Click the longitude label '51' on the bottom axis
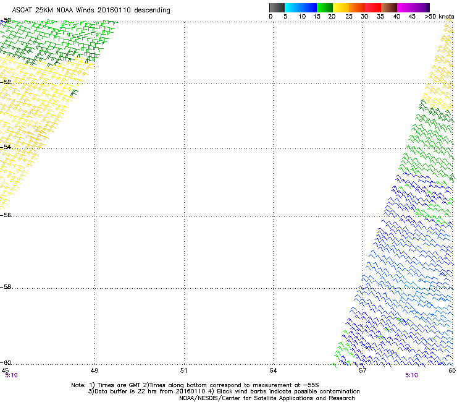Screen dimensions: 457x402 [x=183, y=370]
